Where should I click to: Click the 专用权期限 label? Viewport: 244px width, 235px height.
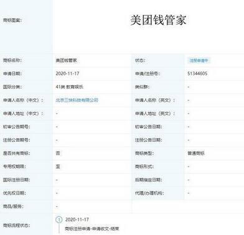tap(14, 167)
